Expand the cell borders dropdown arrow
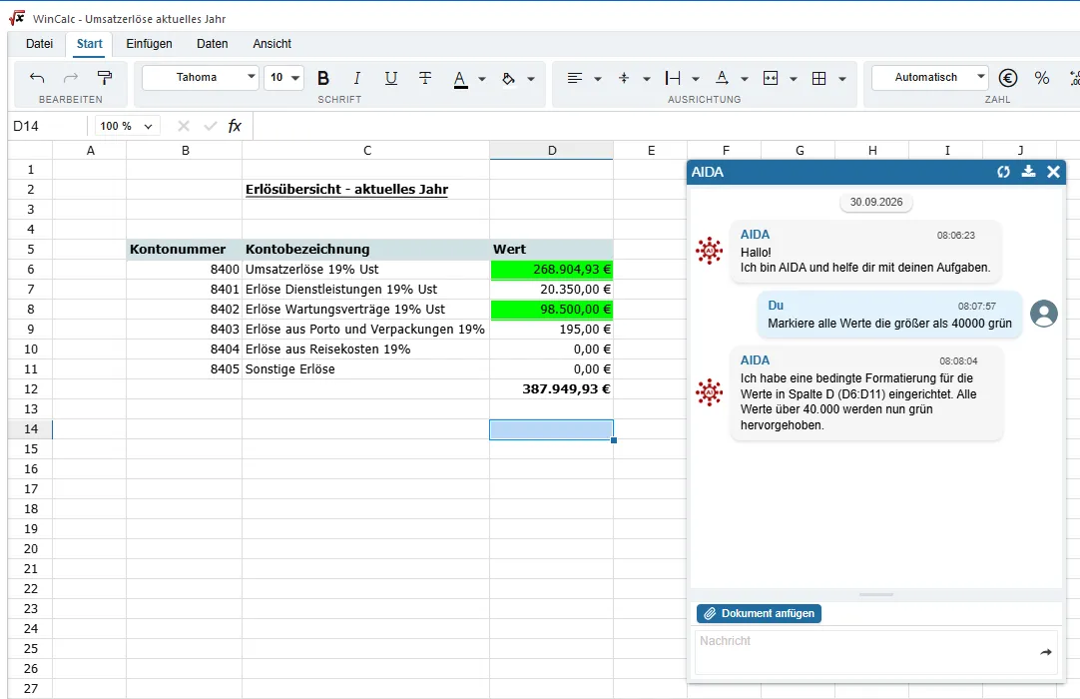 (842, 79)
